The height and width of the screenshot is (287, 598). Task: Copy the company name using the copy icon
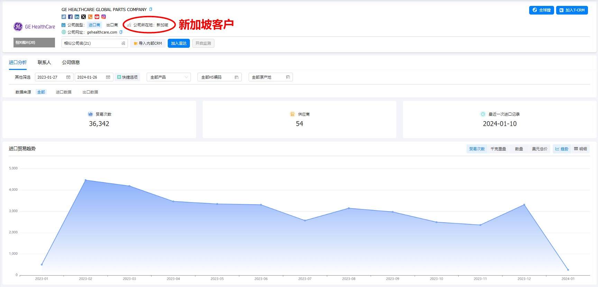click(x=150, y=9)
